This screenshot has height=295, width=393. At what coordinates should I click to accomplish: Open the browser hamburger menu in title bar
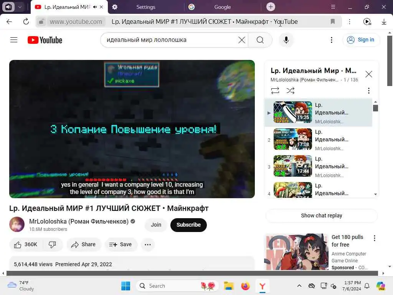[333, 7]
